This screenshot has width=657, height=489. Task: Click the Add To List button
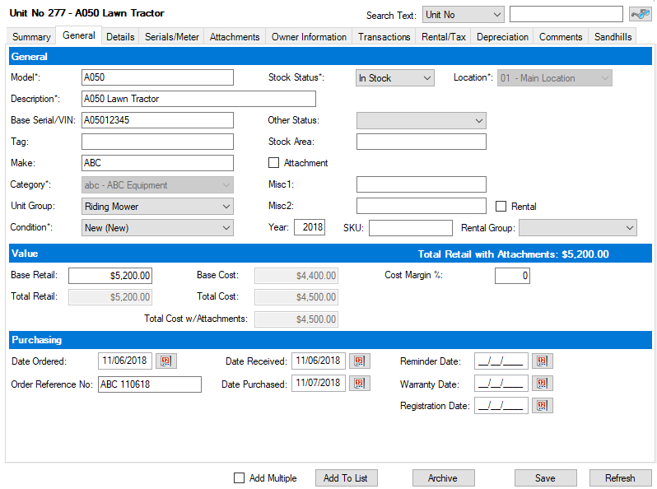(x=346, y=478)
